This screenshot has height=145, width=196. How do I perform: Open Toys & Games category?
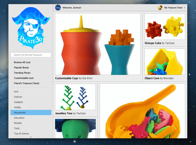(21, 134)
